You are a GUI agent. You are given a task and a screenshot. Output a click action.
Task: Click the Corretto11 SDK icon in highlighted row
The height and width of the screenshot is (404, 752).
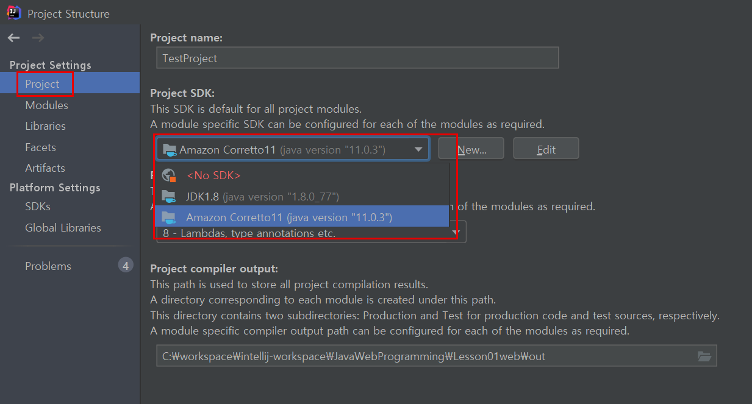point(168,216)
